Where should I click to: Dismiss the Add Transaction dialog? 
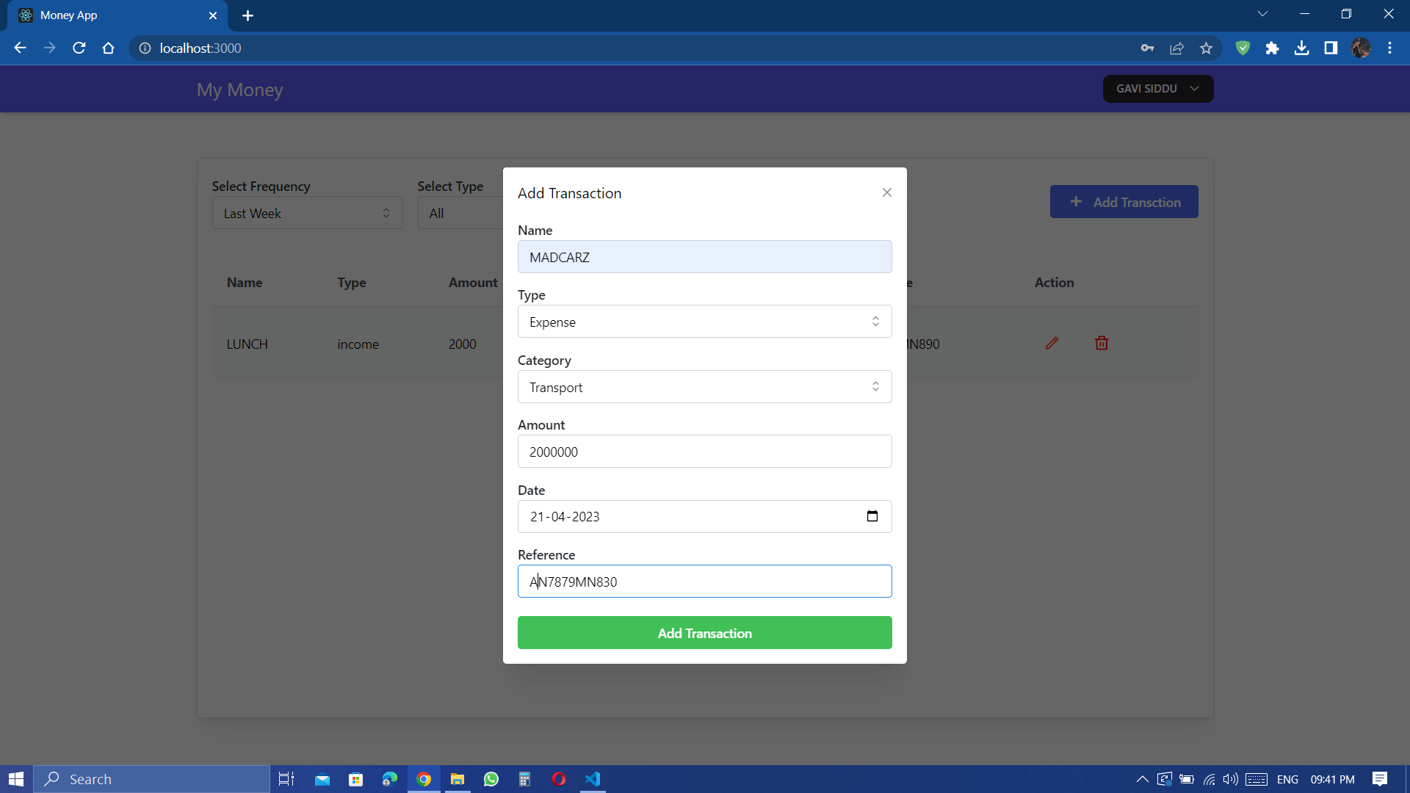pyautogui.click(x=886, y=192)
